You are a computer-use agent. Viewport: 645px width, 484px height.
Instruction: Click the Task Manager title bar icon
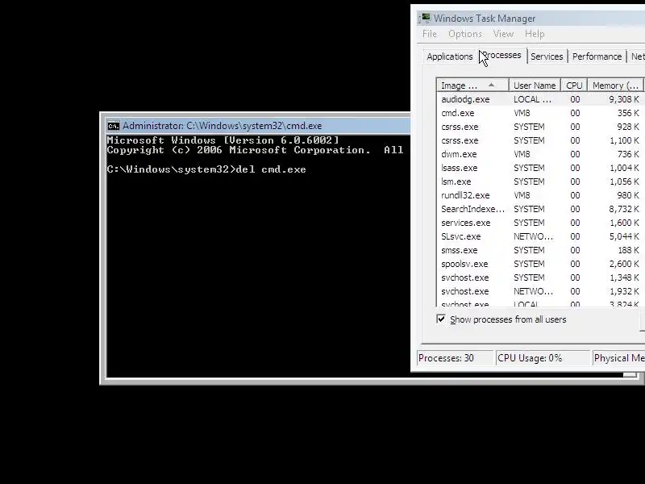tap(425, 18)
